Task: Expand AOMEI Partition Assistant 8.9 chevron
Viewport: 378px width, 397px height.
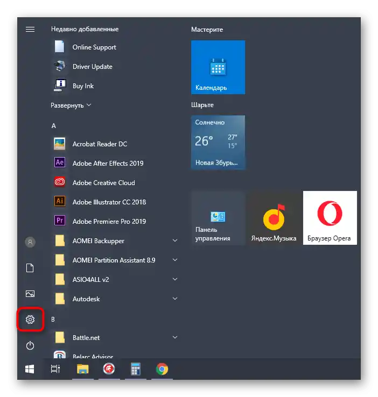Action: tap(175, 260)
